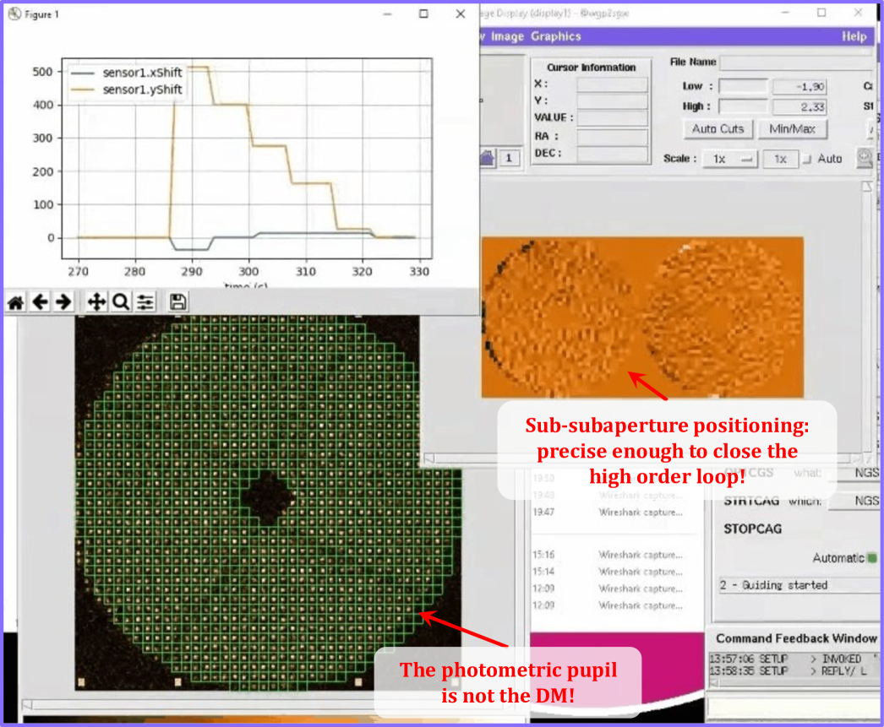This screenshot has width=884, height=727.
Task: Open the what NGS selector
Action: tap(859, 474)
